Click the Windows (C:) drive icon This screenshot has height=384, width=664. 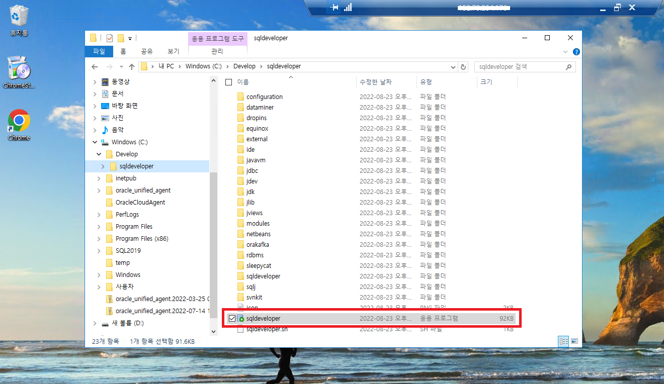tap(105, 142)
